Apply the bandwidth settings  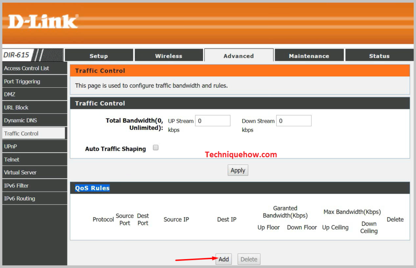[238, 170]
